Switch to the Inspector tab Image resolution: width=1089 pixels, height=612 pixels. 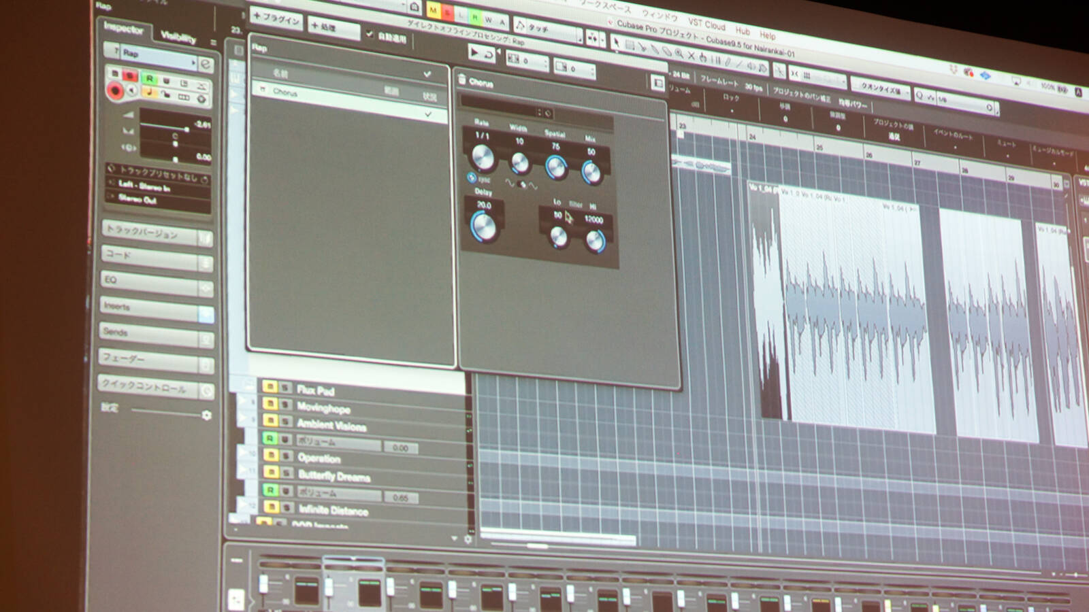point(124,29)
